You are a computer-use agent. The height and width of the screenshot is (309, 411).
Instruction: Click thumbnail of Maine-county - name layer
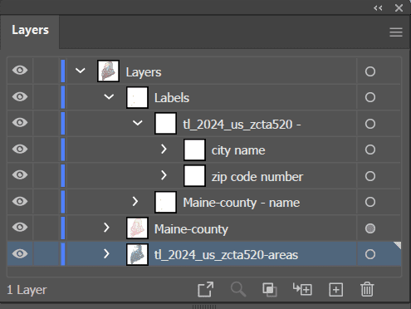point(165,202)
